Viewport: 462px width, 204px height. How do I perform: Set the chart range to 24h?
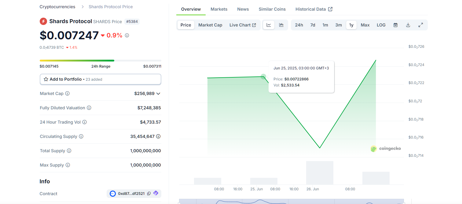pos(299,25)
